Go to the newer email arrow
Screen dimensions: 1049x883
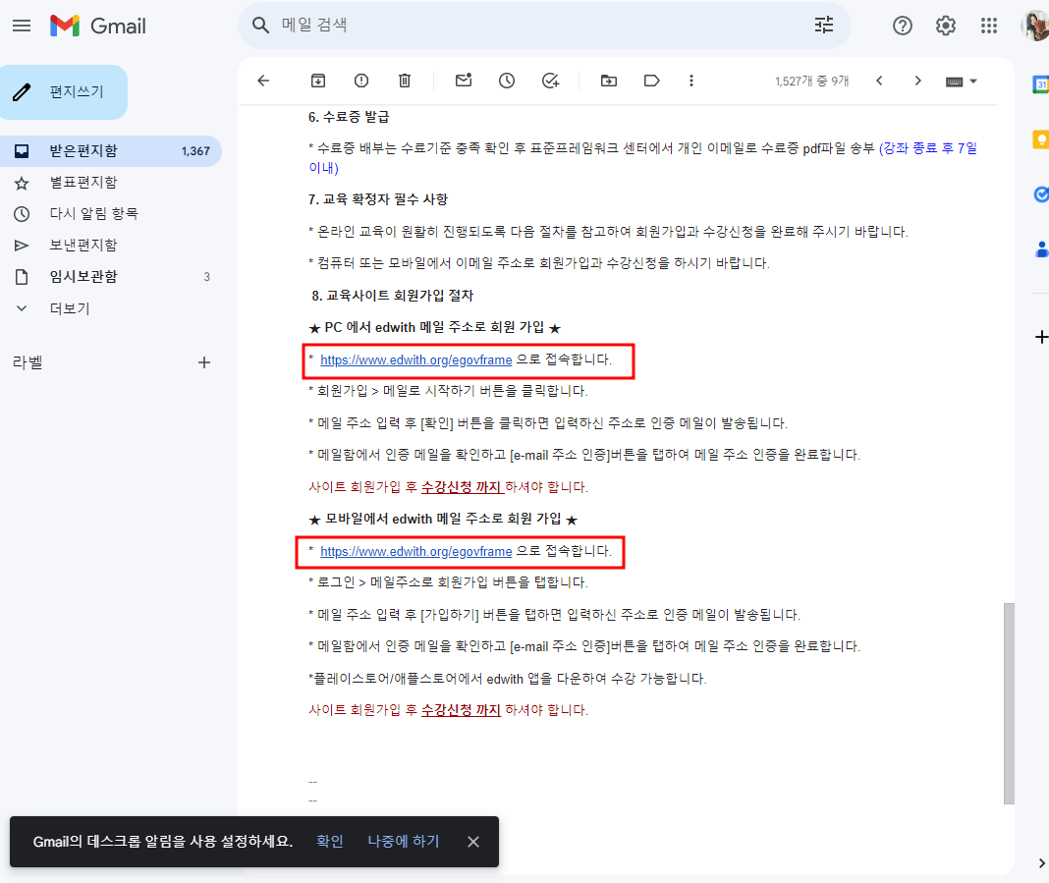click(x=879, y=81)
